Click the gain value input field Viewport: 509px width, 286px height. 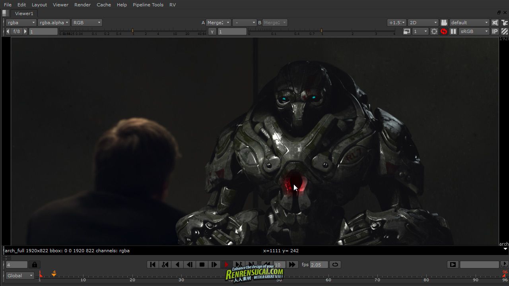(x=43, y=31)
